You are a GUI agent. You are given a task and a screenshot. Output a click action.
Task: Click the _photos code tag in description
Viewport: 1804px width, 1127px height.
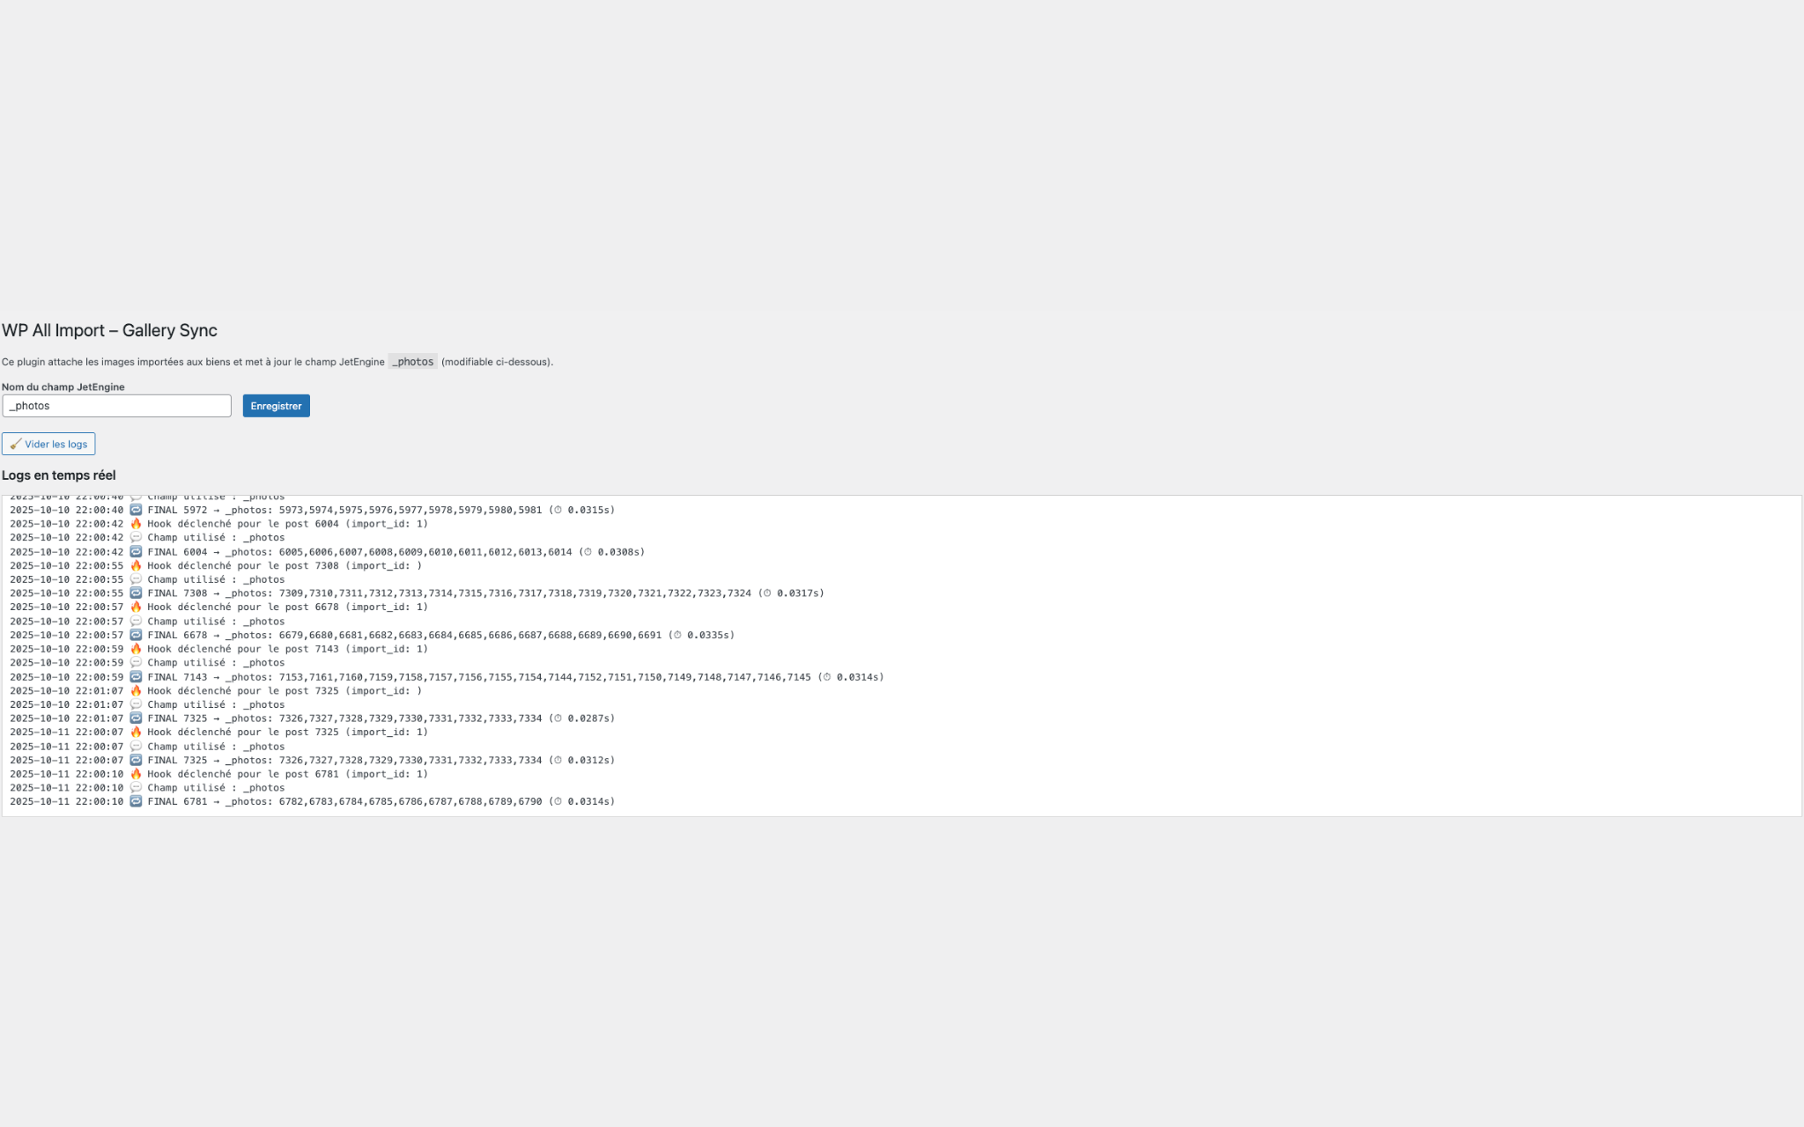pos(412,362)
